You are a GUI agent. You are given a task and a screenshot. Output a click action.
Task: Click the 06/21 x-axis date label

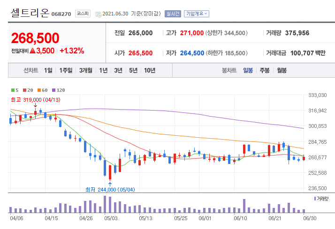click(x=275, y=218)
